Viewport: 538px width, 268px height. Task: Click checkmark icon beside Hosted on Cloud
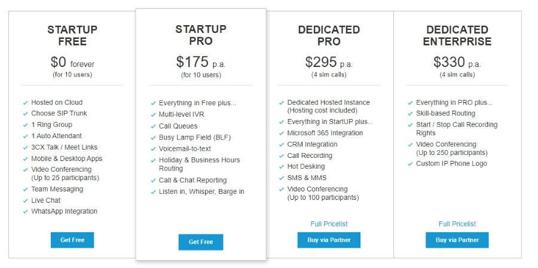pos(25,103)
